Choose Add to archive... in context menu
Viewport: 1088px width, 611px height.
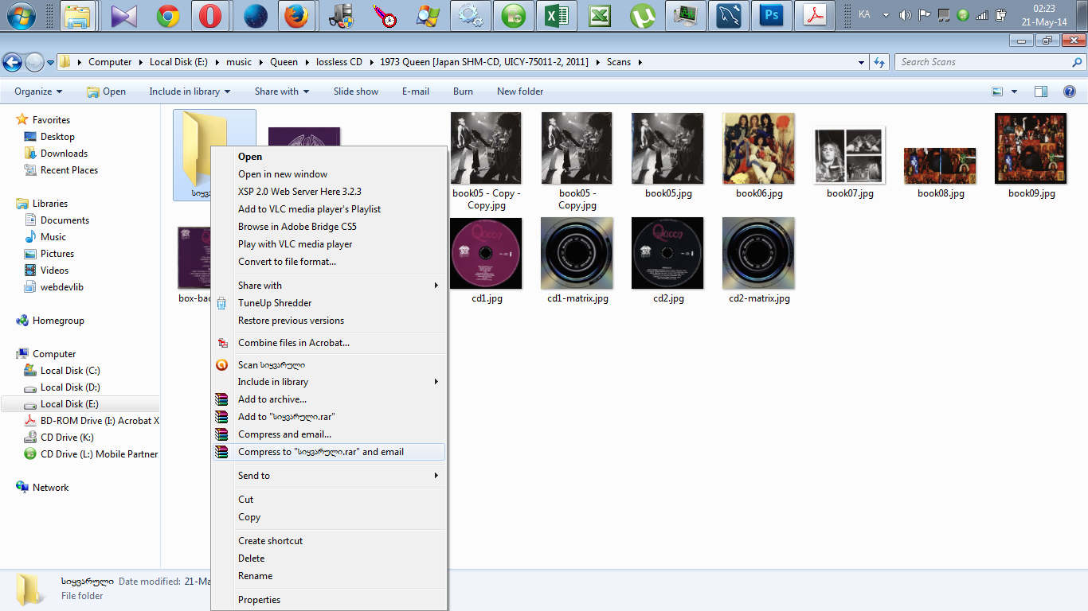pos(328,399)
